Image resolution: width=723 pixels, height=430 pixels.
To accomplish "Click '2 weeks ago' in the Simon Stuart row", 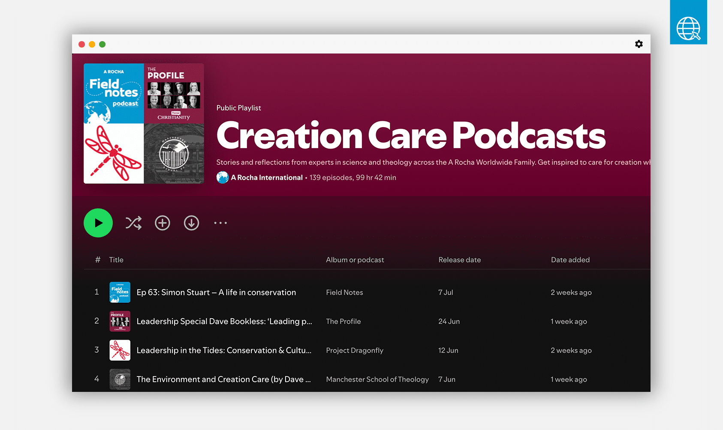I will point(571,293).
